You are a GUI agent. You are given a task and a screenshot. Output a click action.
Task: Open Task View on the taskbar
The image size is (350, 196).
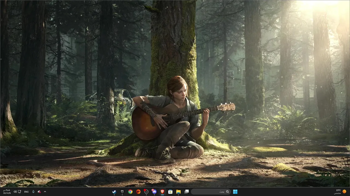point(186,192)
